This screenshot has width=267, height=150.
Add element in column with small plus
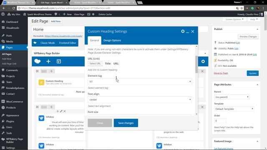click(x=58, y=111)
